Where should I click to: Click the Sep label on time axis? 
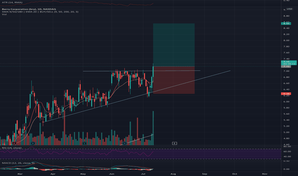[205, 174]
